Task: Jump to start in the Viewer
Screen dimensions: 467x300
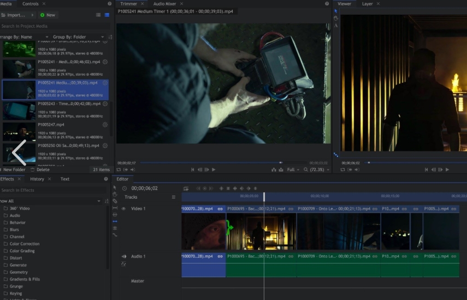Action: [426, 170]
